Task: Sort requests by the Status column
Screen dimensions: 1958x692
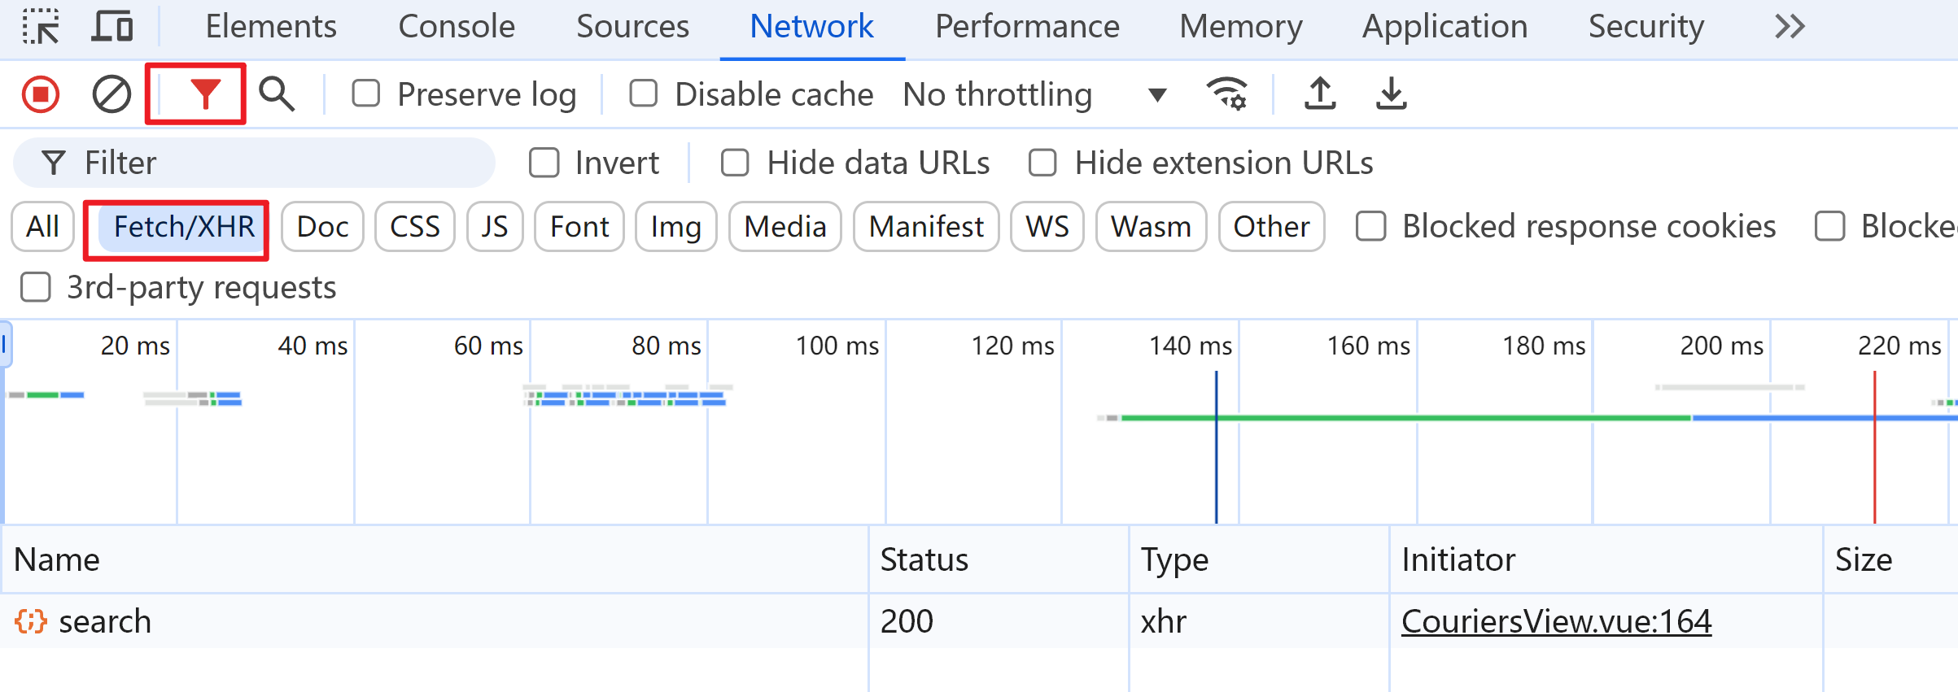Action: coord(924,560)
